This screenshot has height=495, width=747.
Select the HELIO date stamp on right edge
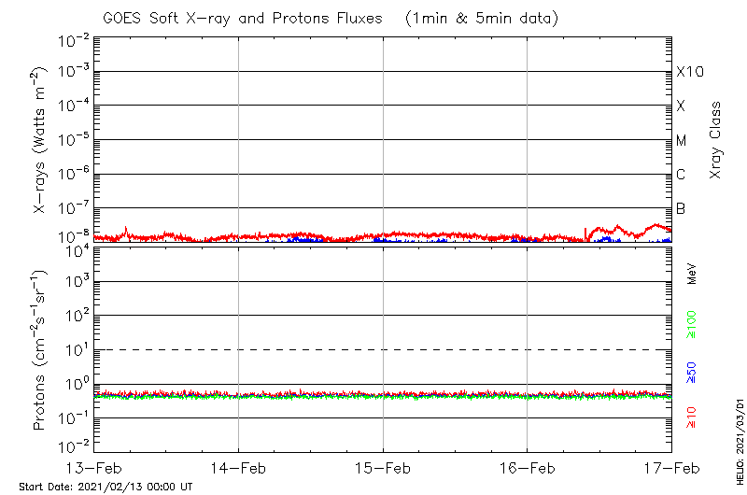click(x=739, y=449)
